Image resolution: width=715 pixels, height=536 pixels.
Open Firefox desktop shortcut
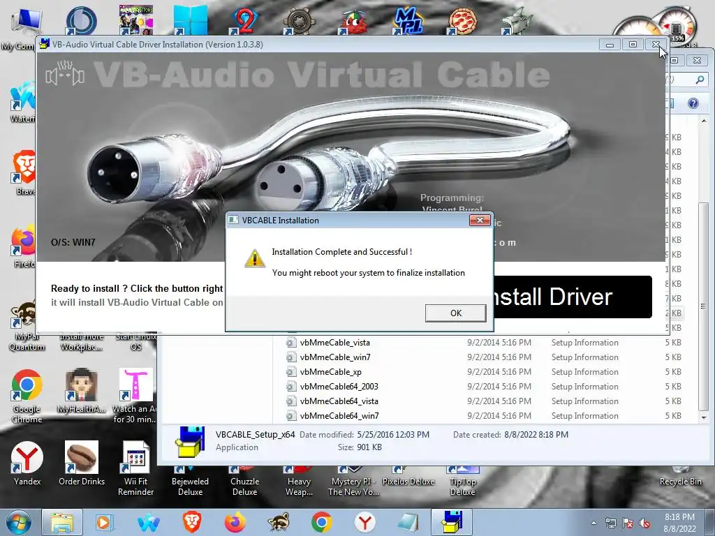[x=24, y=246]
